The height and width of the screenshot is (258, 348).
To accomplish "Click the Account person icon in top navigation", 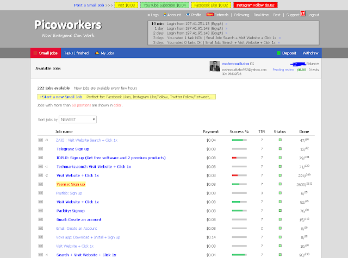I will (x=165, y=15).
